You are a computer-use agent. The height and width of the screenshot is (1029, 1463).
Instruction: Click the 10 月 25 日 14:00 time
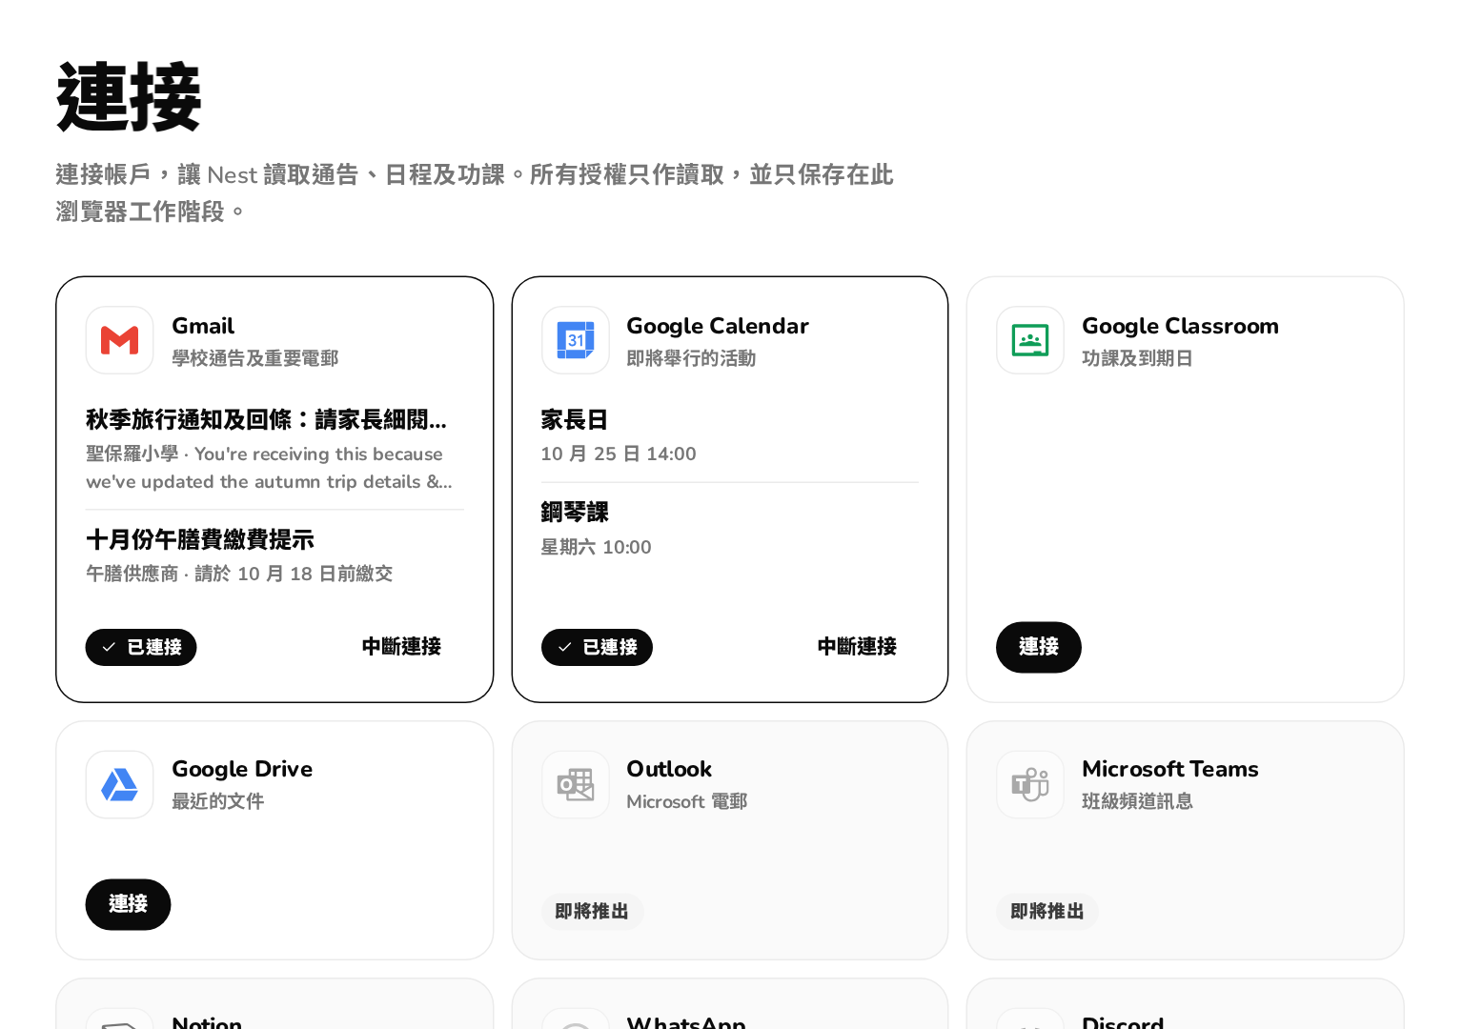coord(619,454)
